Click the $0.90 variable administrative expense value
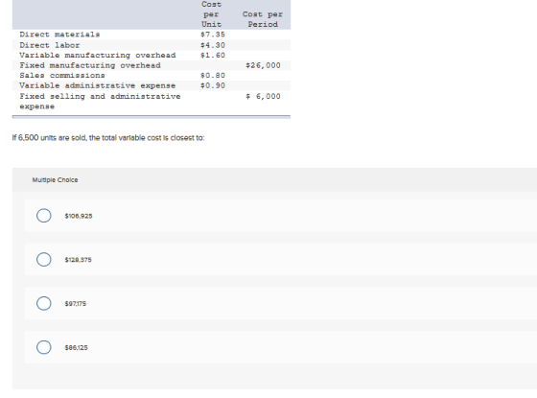Image resolution: width=537 pixels, height=398 pixels. tap(213, 85)
